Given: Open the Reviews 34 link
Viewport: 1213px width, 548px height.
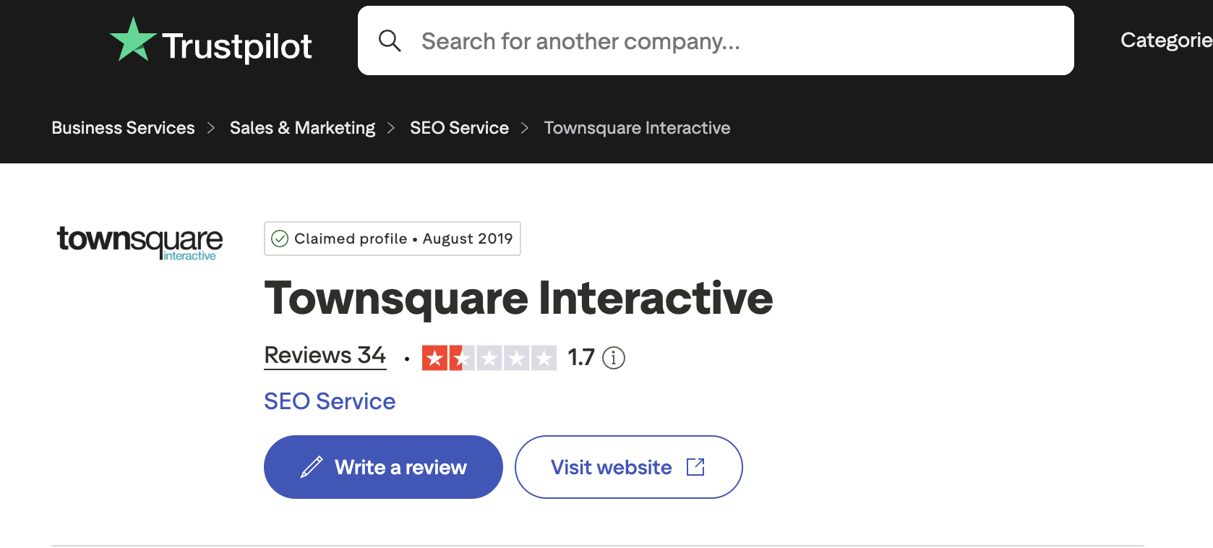Looking at the screenshot, I should point(325,356).
